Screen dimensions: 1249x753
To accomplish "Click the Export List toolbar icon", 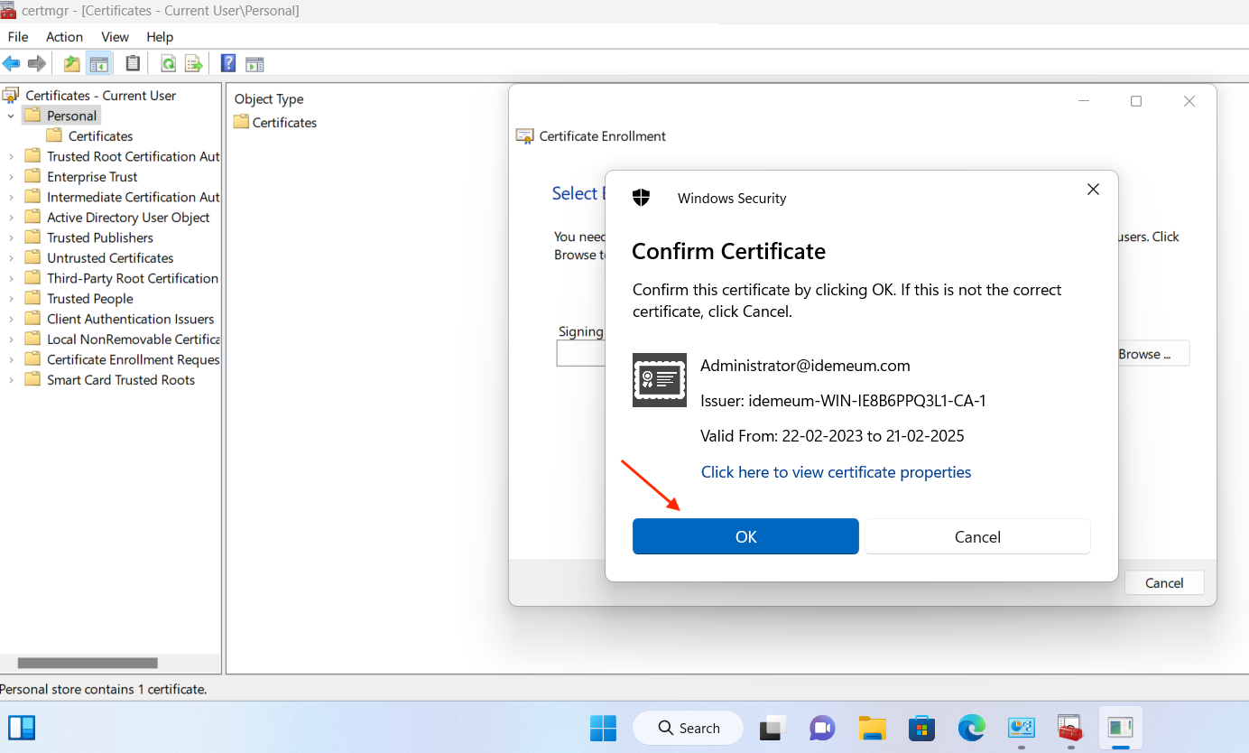I will 193,63.
